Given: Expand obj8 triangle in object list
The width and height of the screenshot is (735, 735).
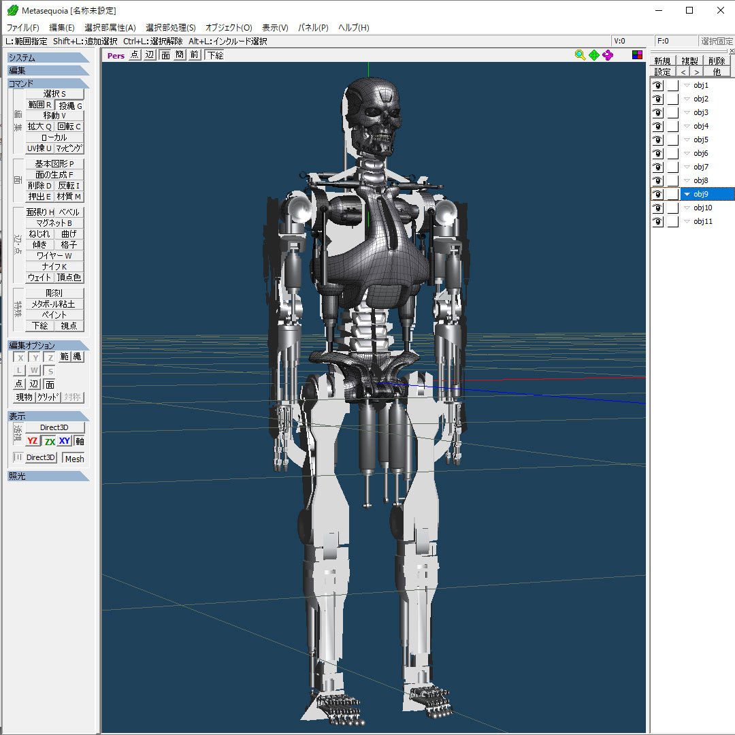Looking at the screenshot, I should pyautogui.click(x=687, y=180).
